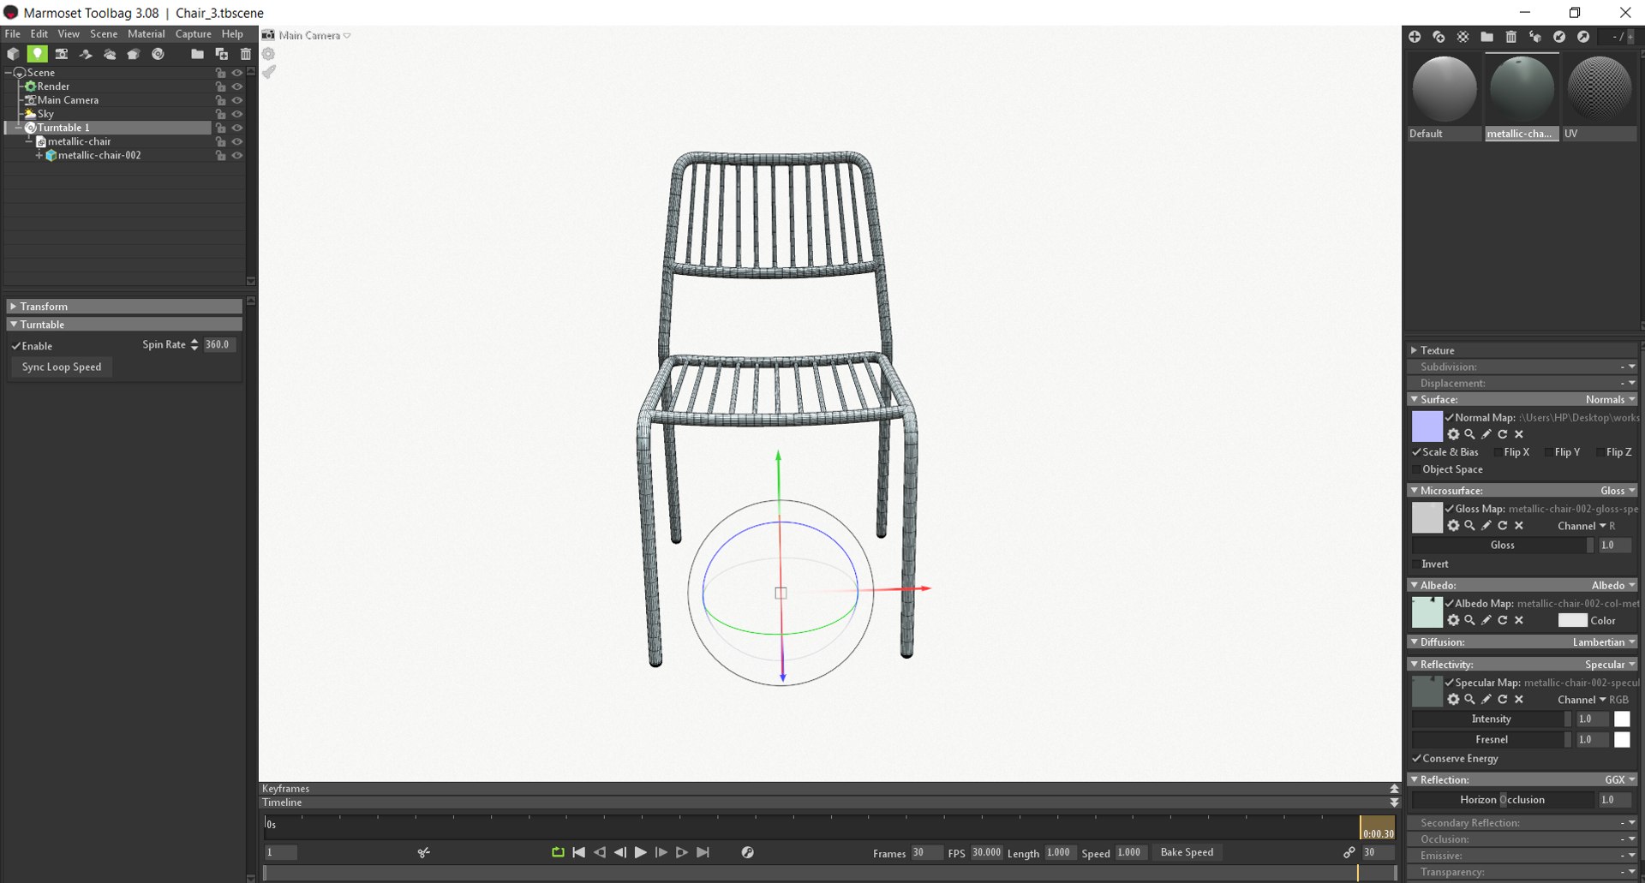Hide metallic-chair-002 mesh visibility
The width and height of the screenshot is (1645, 883).
click(x=237, y=156)
